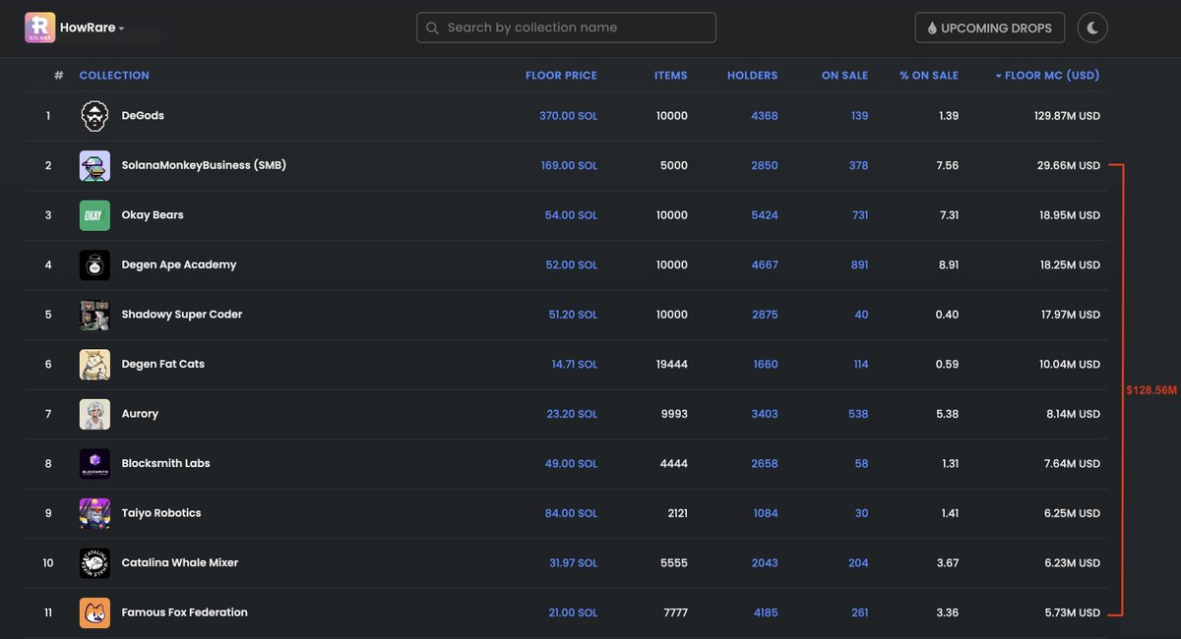The width and height of the screenshot is (1181, 639).
Task: Open the Okay Bears collection
Action: coord(153,215)
